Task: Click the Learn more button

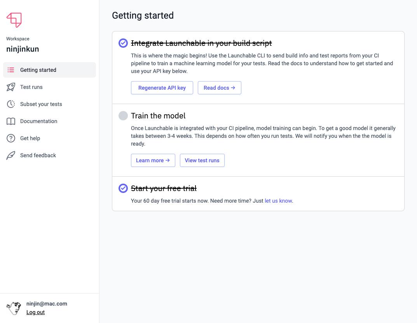Action: pyautogui.click(x=153, y=160)
